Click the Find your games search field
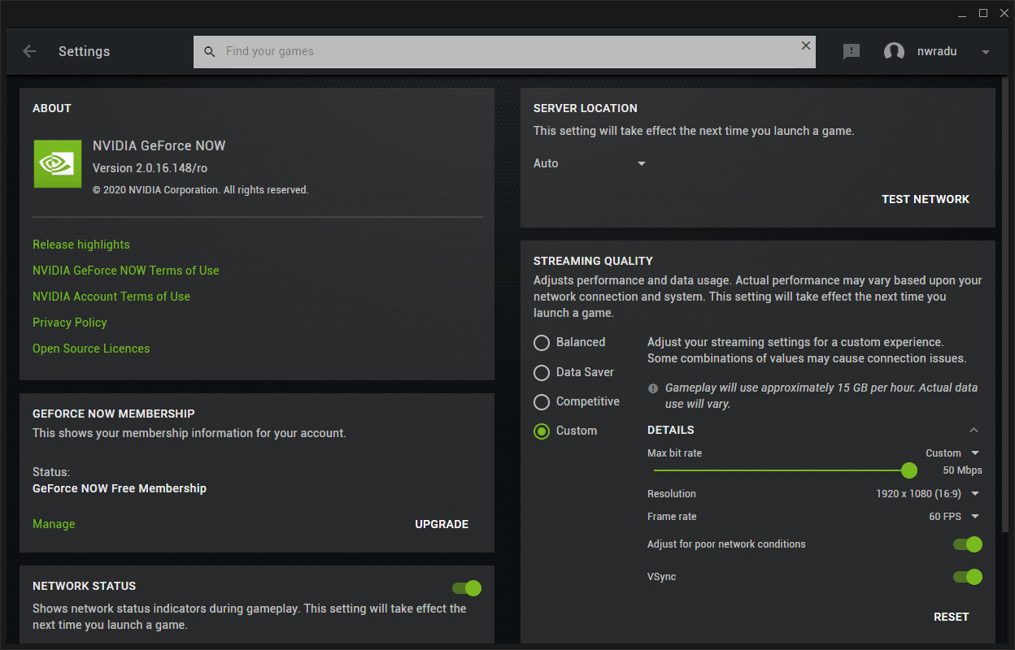 [x=504, y=51]
